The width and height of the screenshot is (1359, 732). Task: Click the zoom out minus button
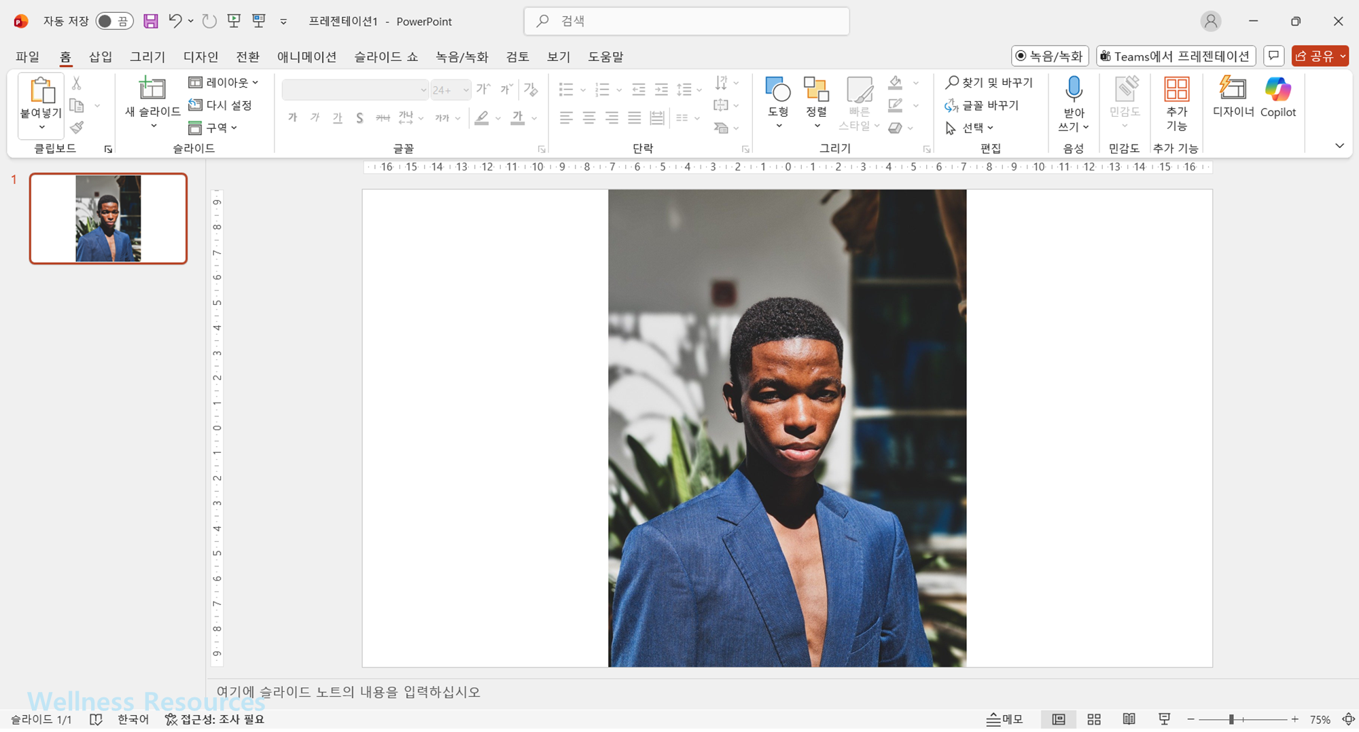tap(1190, 720)
